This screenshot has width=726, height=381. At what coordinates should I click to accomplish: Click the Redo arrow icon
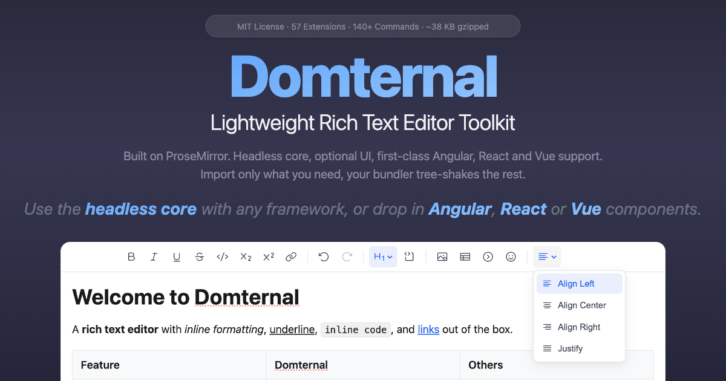pyautogui.click(x=347, y=256)
